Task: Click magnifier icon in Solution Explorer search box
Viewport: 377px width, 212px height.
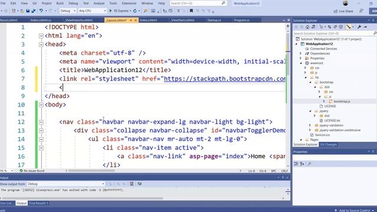Action: 375,33
